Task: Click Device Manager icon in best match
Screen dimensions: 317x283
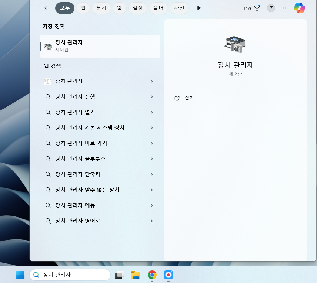Action: pos(48,47)
